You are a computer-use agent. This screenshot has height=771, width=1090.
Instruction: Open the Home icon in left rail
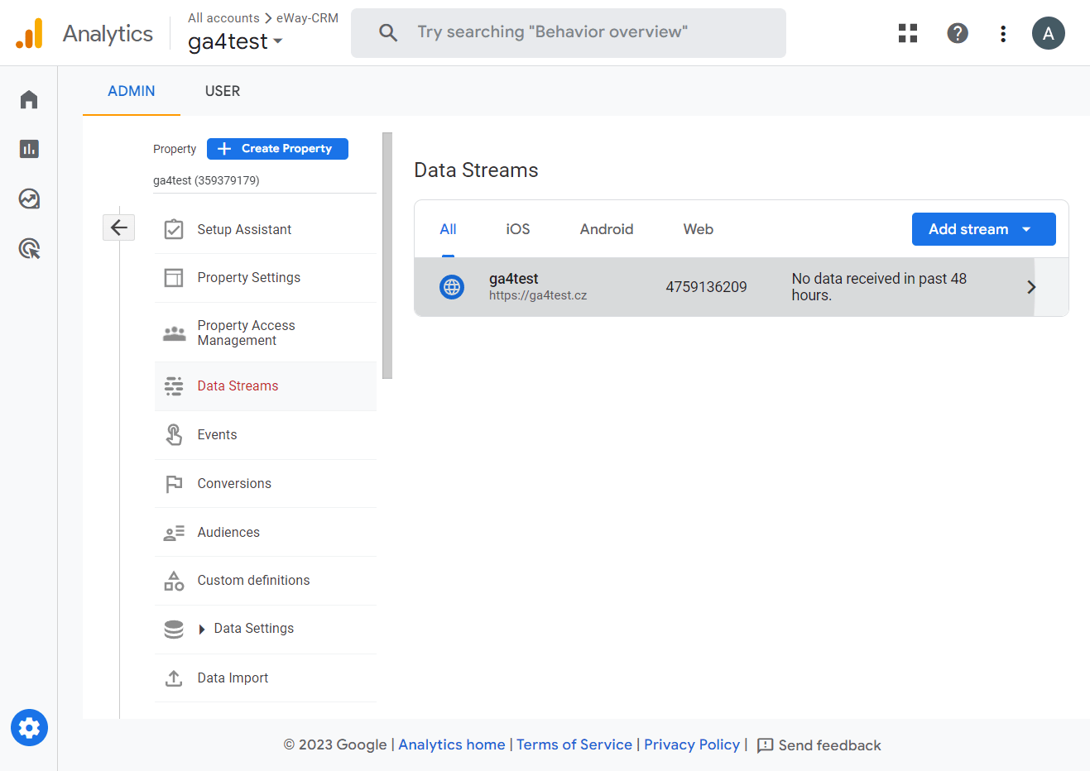point(29,100)
